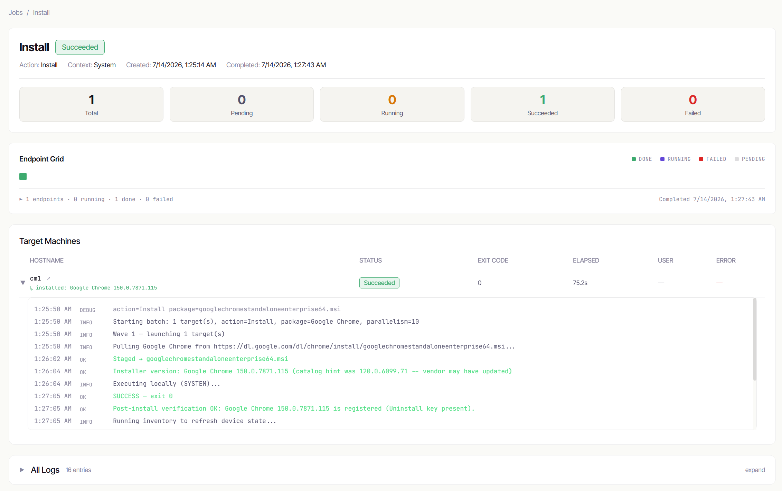Expand the endpoints summary disclosure triangle
Viewport: 782px width, 491px height.
coord(21,199)
